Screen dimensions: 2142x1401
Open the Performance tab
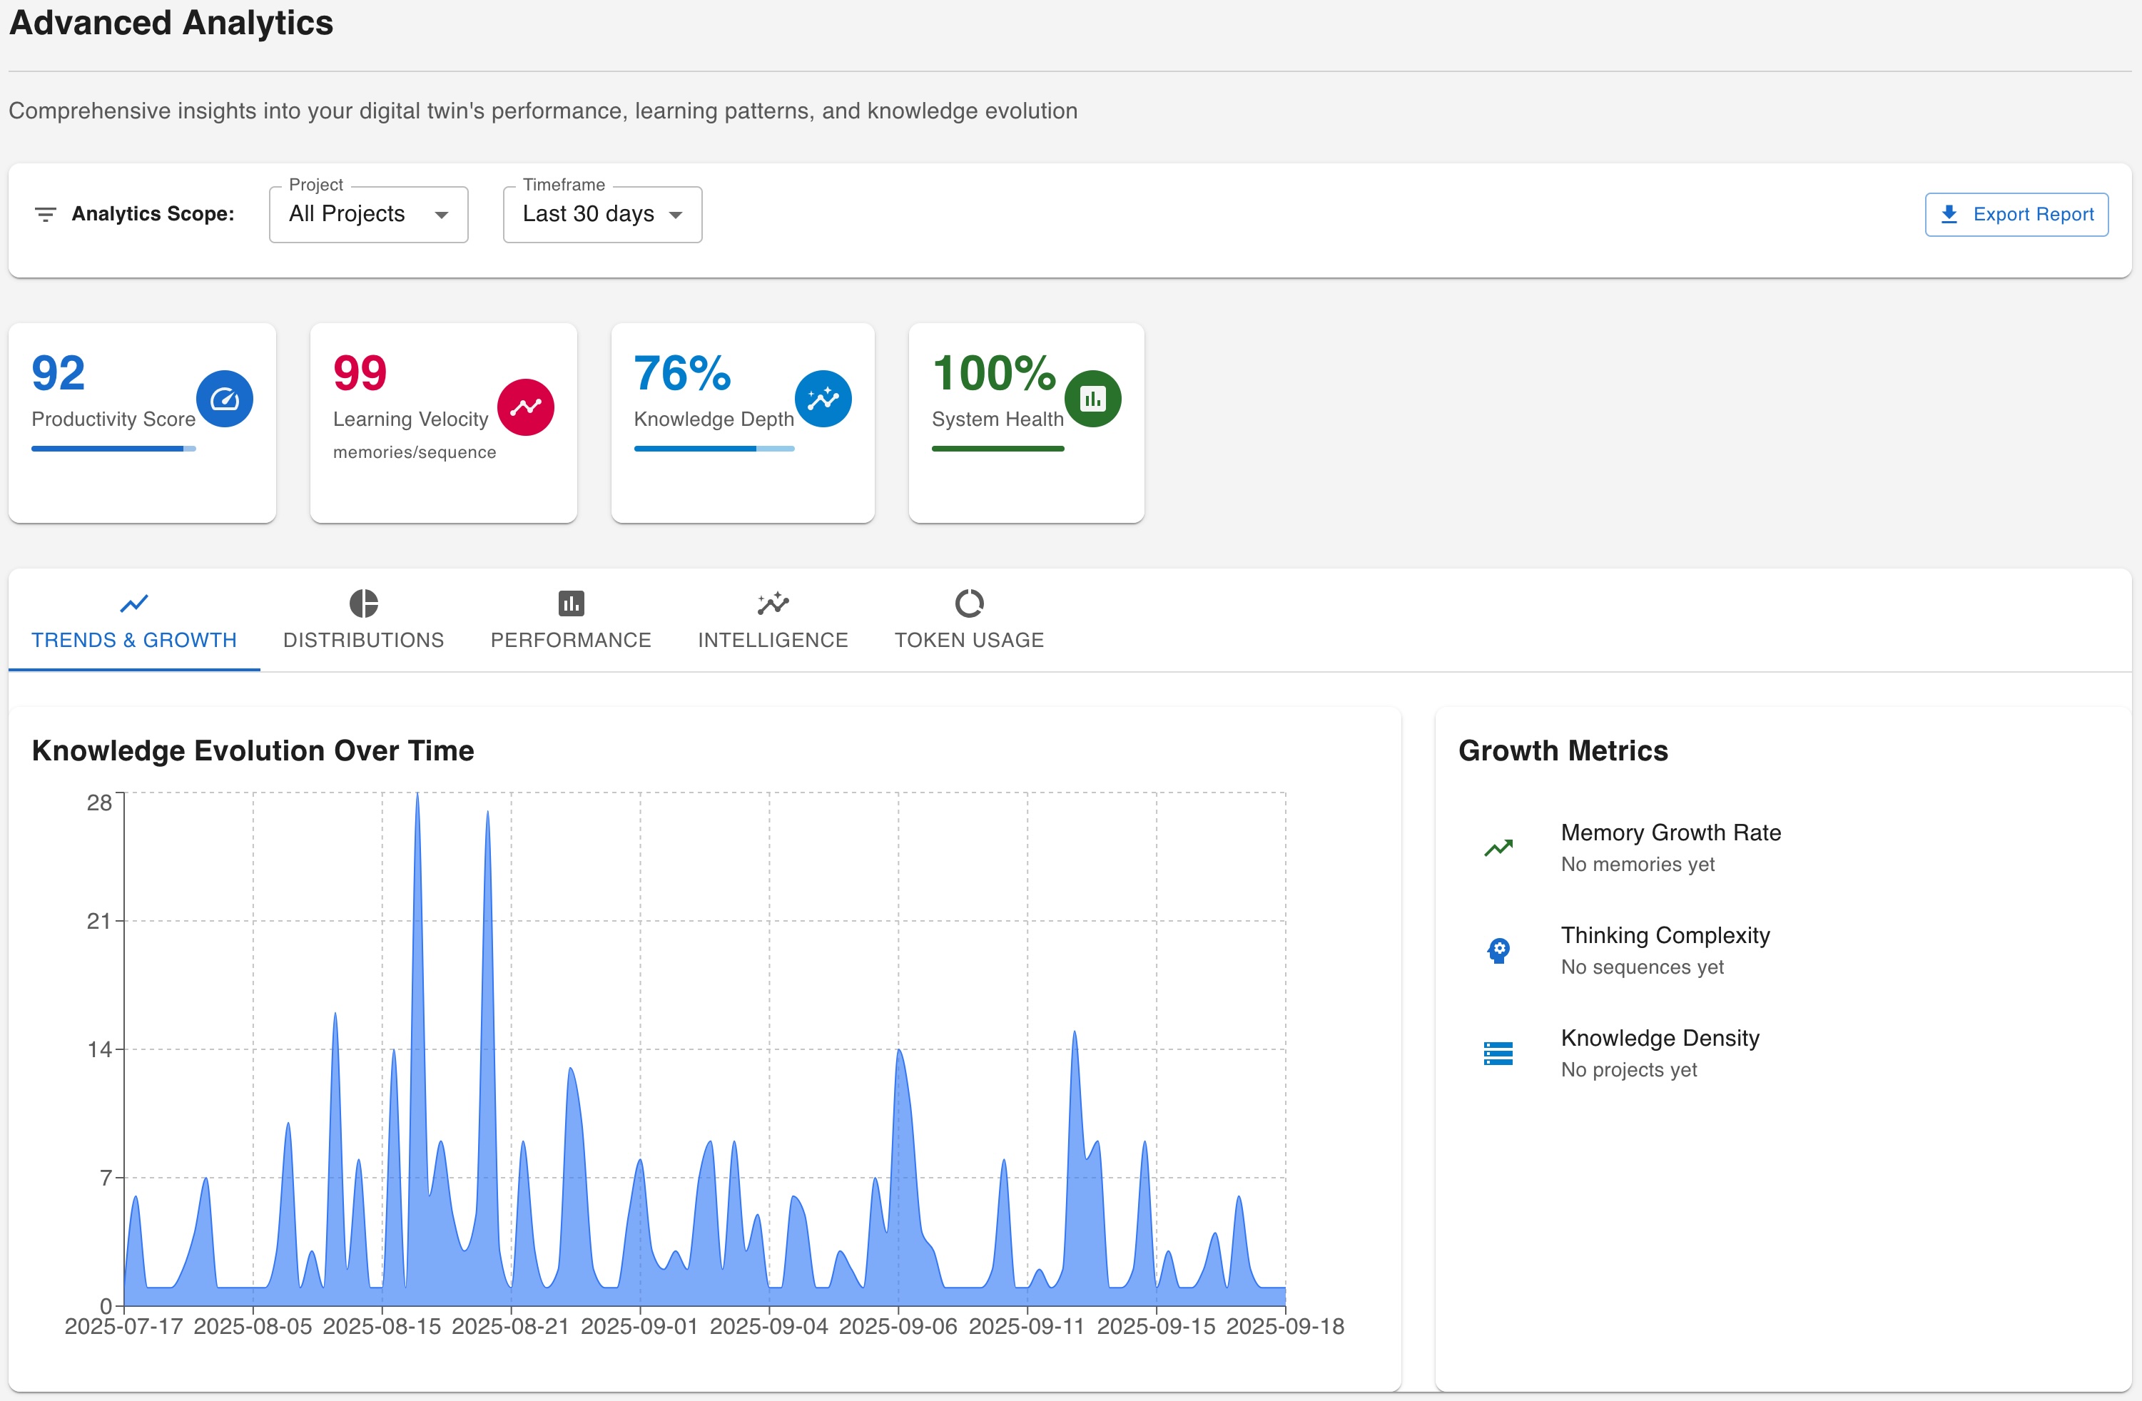tap(571, 620)
